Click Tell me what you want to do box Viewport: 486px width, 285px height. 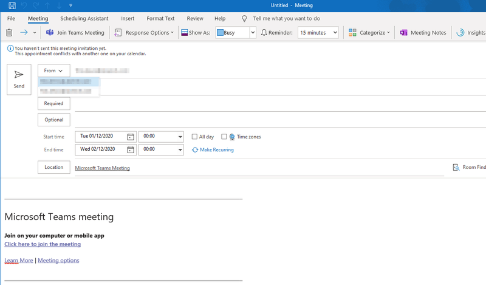(286, 18)
